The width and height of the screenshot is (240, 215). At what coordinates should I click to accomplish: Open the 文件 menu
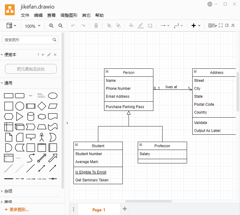coord(25,15)
